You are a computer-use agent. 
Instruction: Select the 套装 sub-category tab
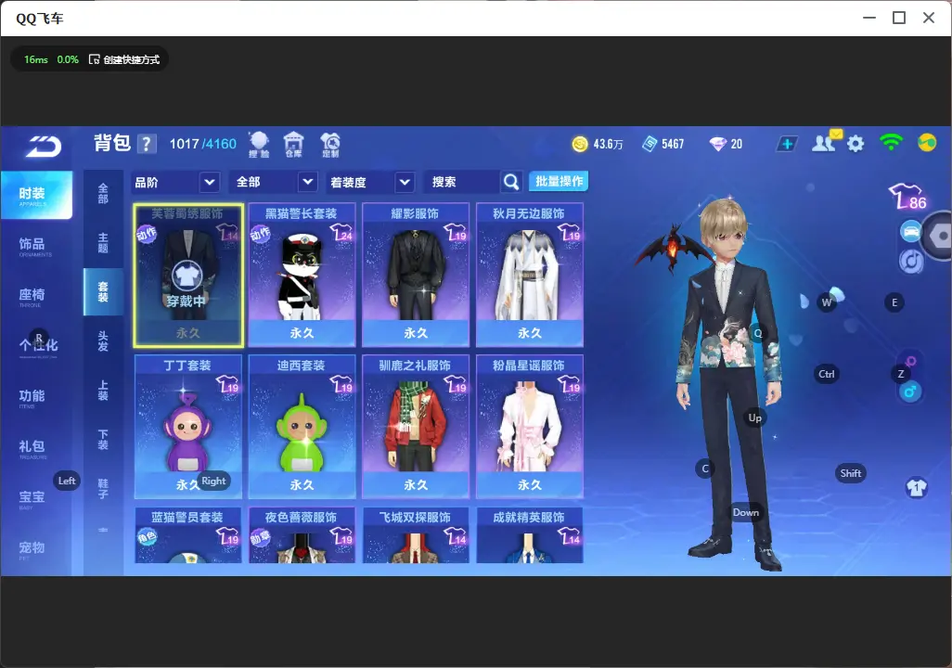coord(103,292)
